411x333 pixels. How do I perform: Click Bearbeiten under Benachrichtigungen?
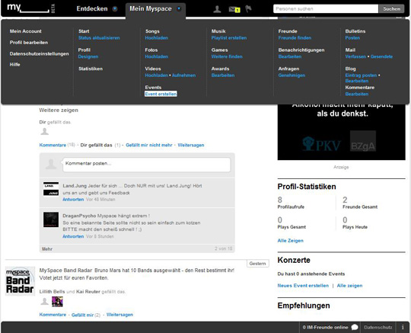tap(290, 56)
